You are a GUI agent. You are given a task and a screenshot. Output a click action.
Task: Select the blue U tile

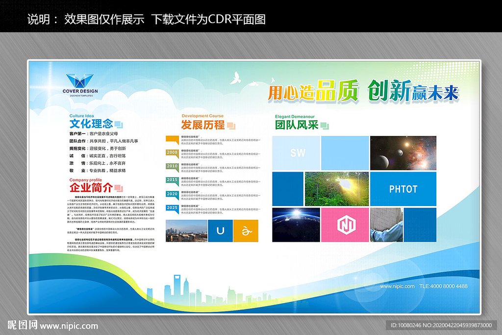click(x=220, y=231)
